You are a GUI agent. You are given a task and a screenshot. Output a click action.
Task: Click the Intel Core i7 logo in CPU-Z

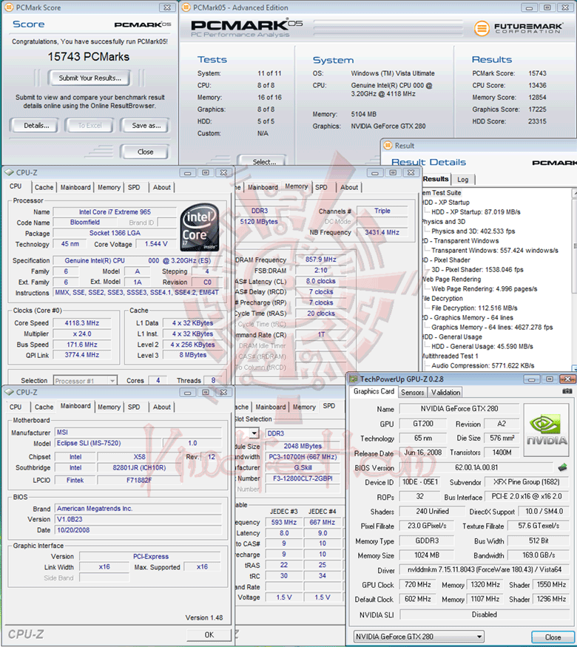(200, 227)
